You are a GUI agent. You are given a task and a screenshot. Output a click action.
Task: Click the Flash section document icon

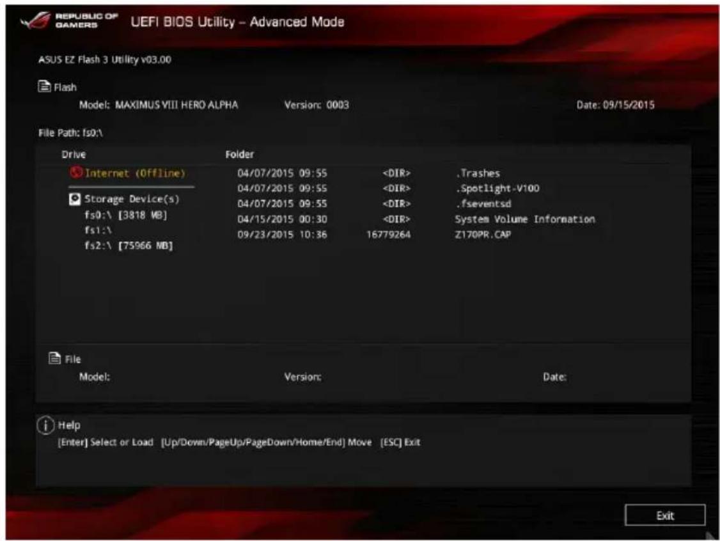pos(44,86)
